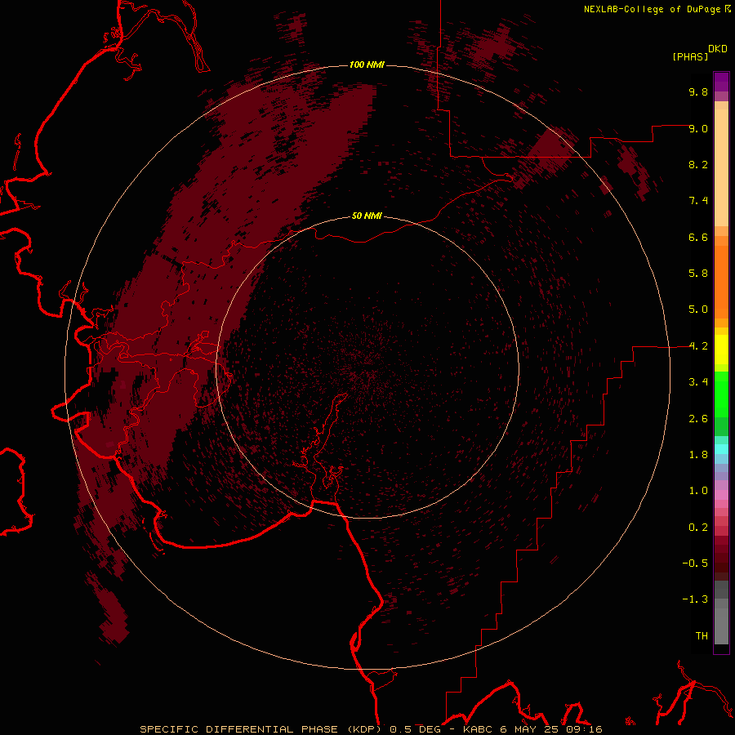Viewport: 735px width, 735px height.
Task: Click the 1.0 value on the color scale
Action: (698, 491)
